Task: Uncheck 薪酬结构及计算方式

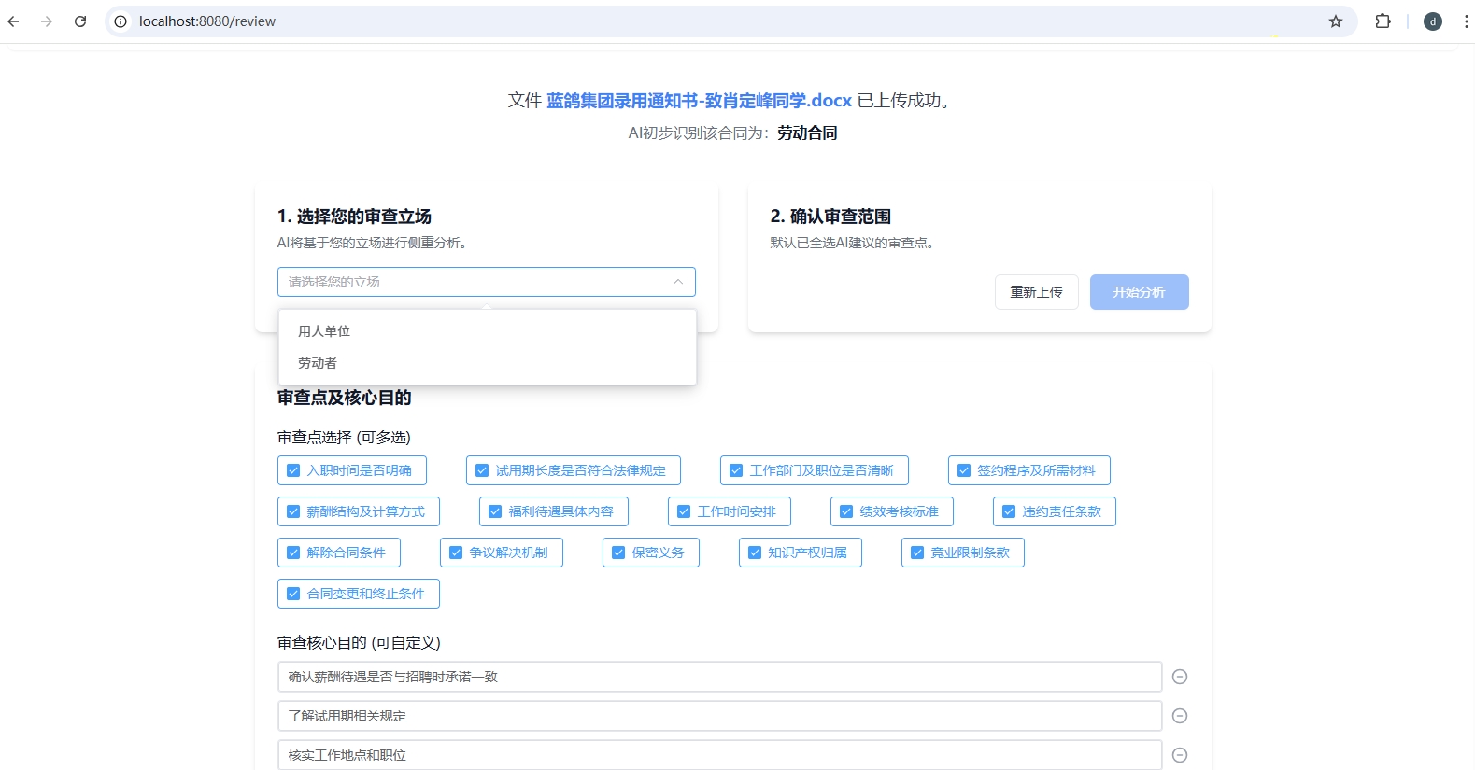Action: [359, 511]
